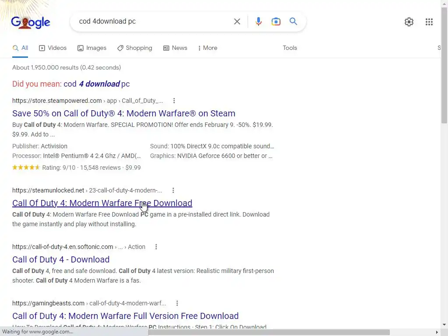Click the scroll right arrow of horizontal scrollbar
Screen dimensions: 448x336
coord(437,332)
